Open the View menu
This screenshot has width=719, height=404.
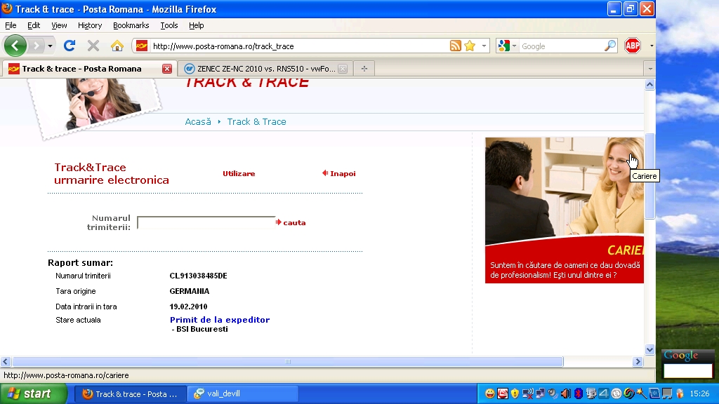click(59, 25)
